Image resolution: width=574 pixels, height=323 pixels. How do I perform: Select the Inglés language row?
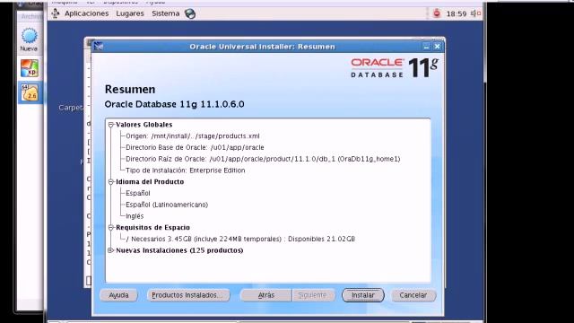click(x=135, y=216)
